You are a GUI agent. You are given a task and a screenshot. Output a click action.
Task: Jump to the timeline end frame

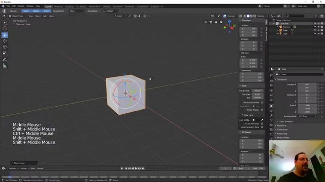[143, 168]
